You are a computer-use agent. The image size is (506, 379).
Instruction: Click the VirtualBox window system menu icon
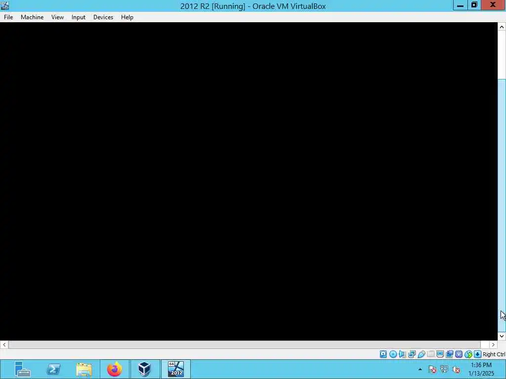pos(4,5)
